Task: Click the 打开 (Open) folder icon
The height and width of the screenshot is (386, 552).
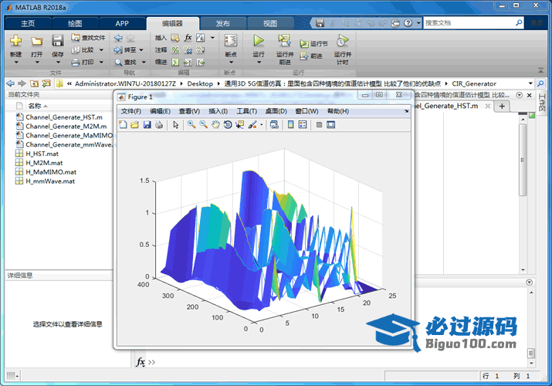Action: (x=36, y=41)
